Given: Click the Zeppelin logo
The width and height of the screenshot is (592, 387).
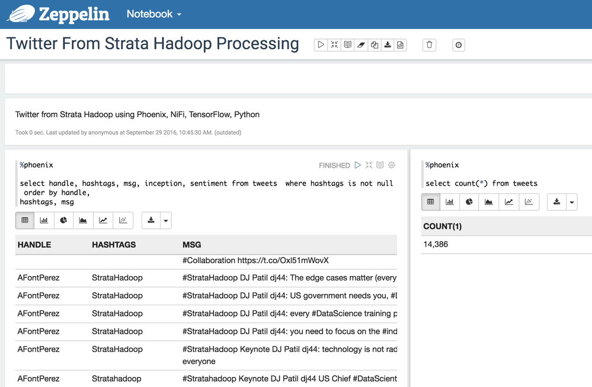Looking at the screenshot, I should (58, 14).
